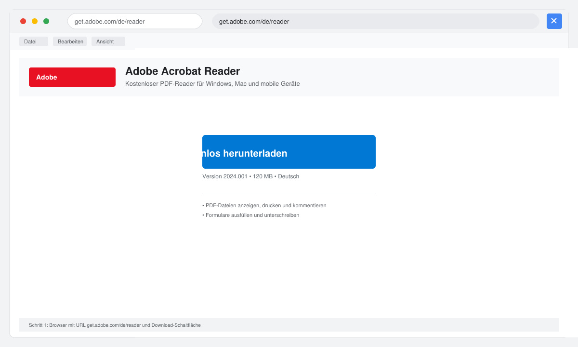Click the wide gray URL bar
This screenshot has width=578, height=347.
376,21
